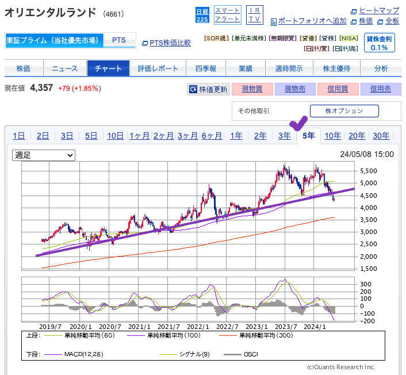Open the ニュース tab
This screenshot has height=375, width=406.
coord(65,68)
